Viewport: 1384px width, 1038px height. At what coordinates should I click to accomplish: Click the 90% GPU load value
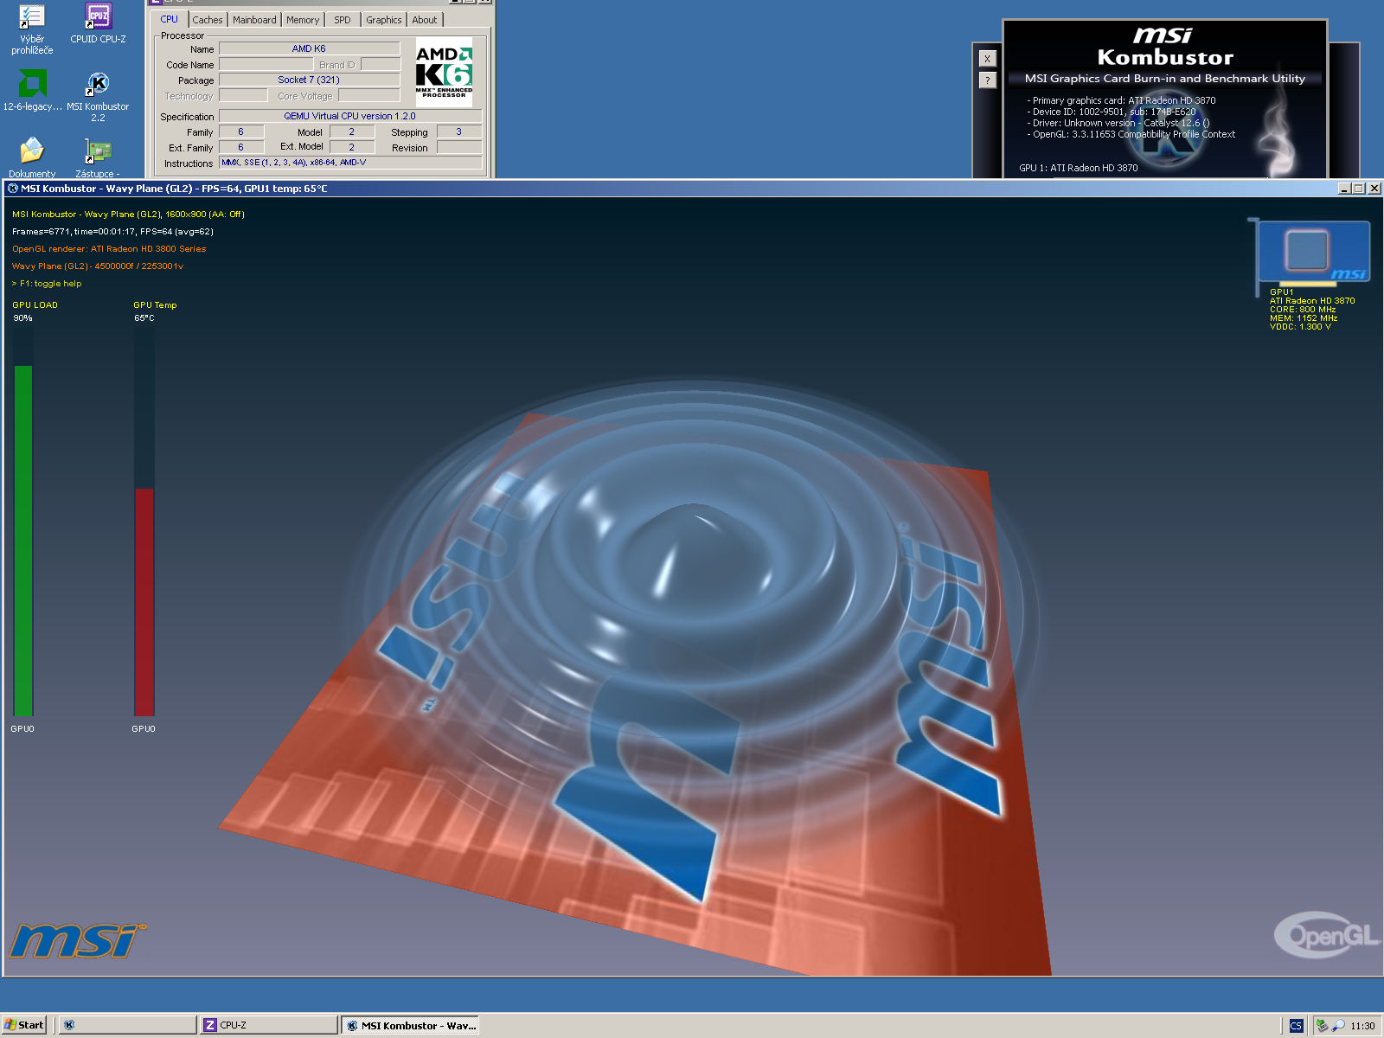(22, 318)
